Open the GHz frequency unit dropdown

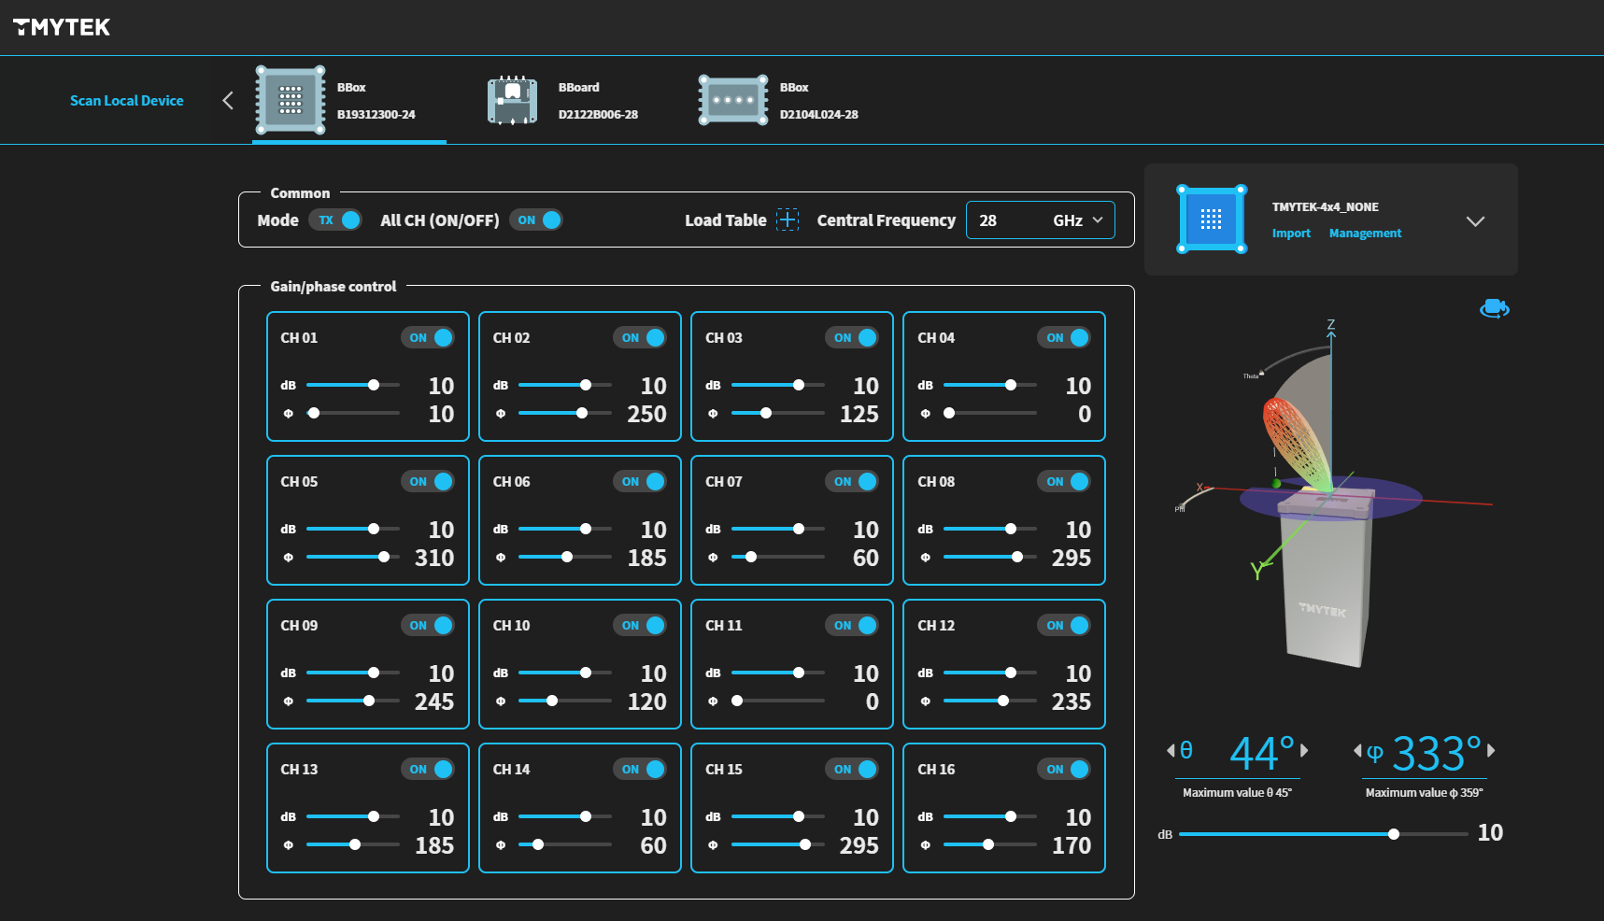(1078, 220)
